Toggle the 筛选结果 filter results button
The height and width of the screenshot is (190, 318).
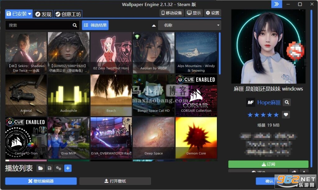point(95,25)
